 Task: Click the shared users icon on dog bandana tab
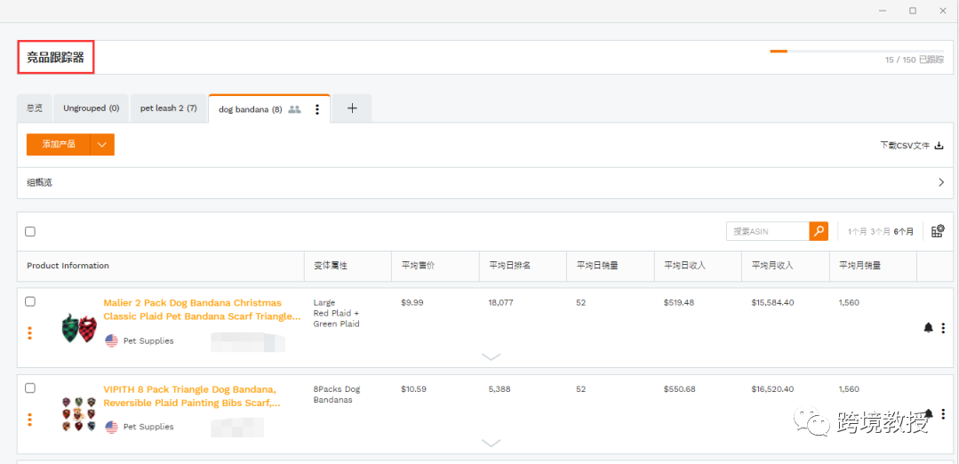[294, 109]
